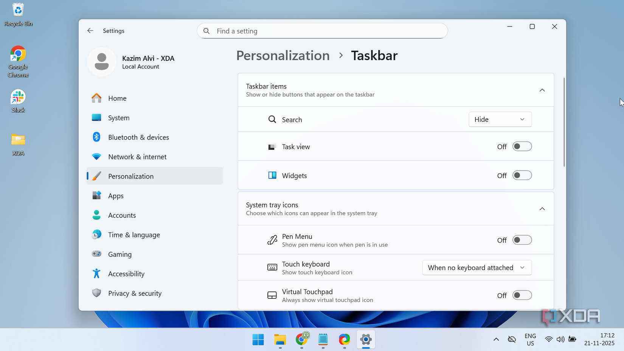Click the user profile avatar
This screenshot has width=624, height=351.
pyautogui.click(x=101, y=62)
